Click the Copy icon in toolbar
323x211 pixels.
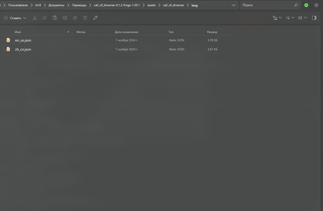tap(45, 18)
